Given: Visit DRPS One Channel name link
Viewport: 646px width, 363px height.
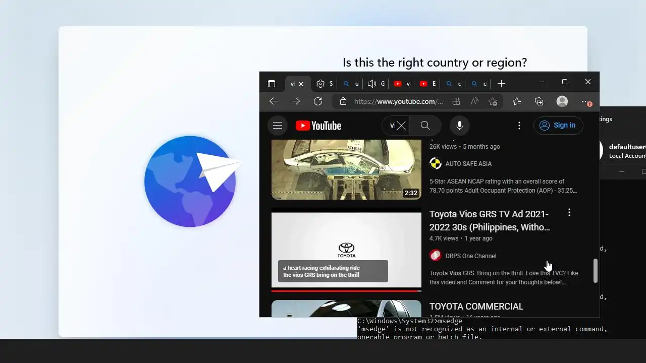Looking at the screenshot, I should pyautogui.click(x=471, y=256).
